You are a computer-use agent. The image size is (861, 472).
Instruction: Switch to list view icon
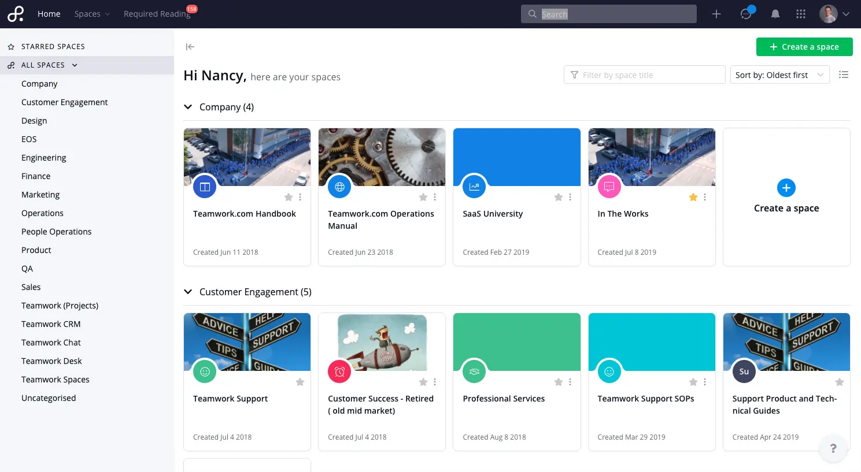click(x=844, y=75)
